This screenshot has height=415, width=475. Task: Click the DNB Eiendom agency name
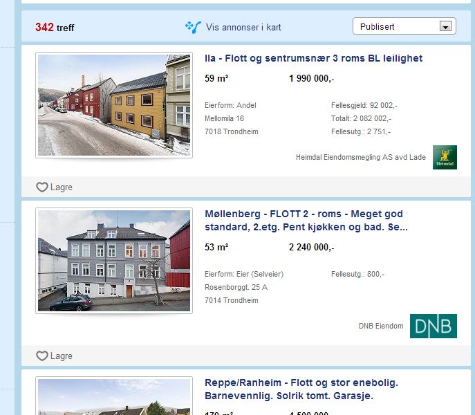(380, 326)
